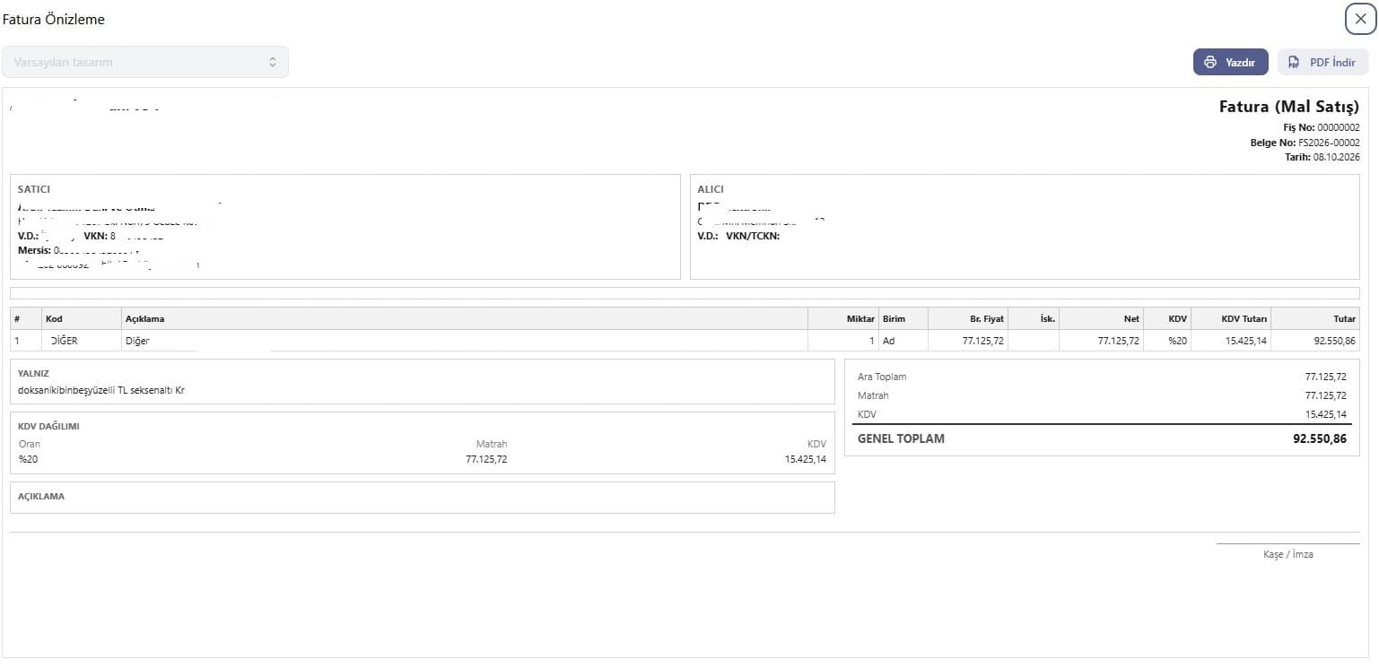Click the AÇIKLAMA notes box
The width and height of the screenshot is (1379, 668).
point(423,498)
